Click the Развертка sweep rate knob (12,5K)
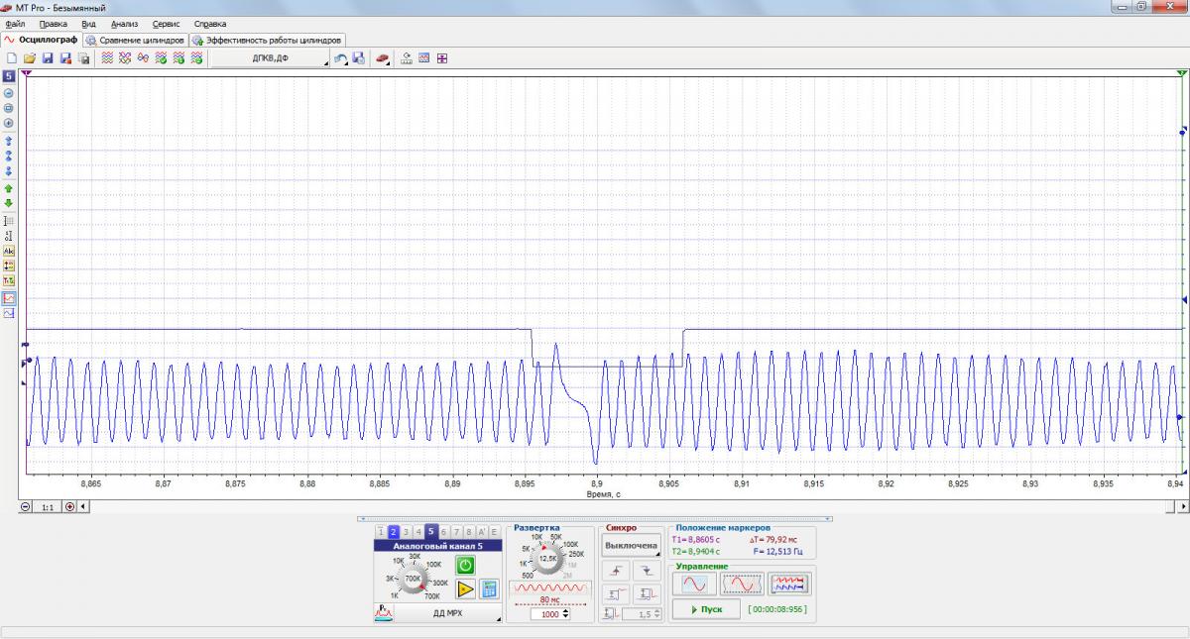Screen dimensions: 1190x639 click(x=548, y=558)
